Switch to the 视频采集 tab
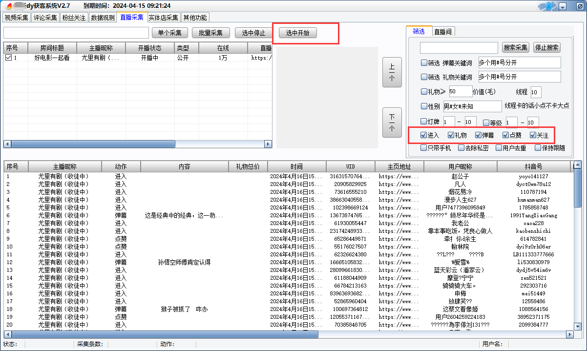The image size is (587, 351). pyautogui.click(x=16, y=18)
